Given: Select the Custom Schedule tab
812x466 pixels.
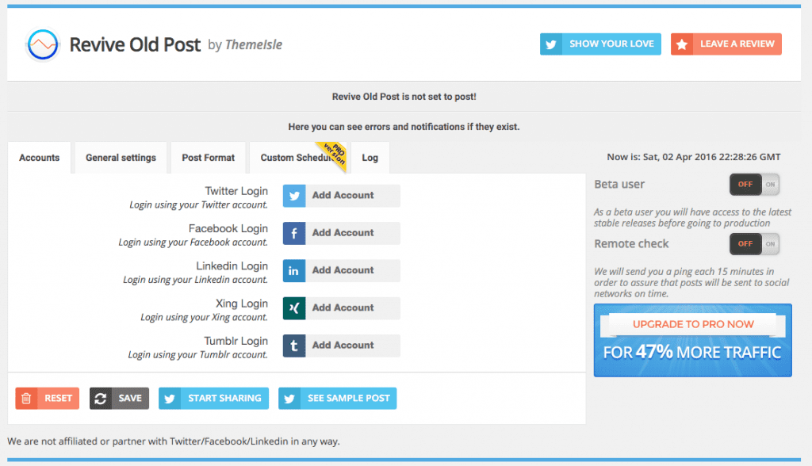Looking at the screenshot, I should 298,158.
